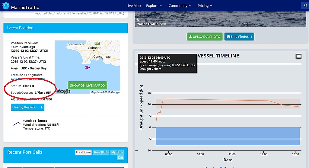Click 'Map data ©2019 Google' attribution

(105, 92)
